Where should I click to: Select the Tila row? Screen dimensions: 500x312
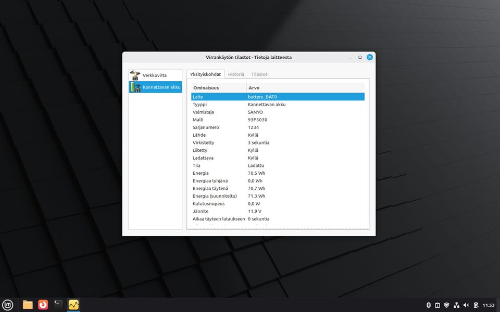tap(278, 165)
